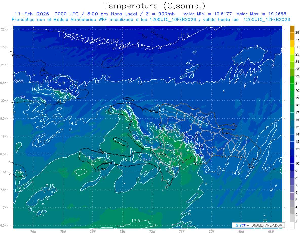Click the 71W longitude axis label
The height and width of the screenshot is (235, 304).
coord(182,232)
